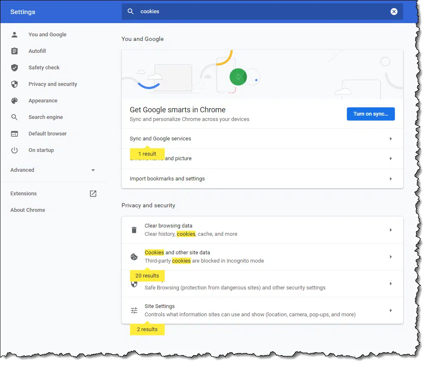The width and height of the screenshot is (428, 365).
Task: Click the palette icon for Appearance
Action: 14,101
